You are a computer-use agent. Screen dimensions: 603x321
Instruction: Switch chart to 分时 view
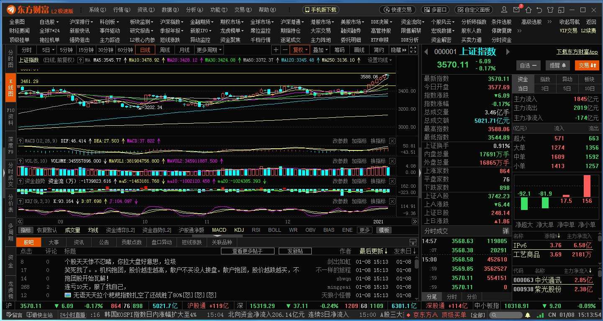point(27,50)
